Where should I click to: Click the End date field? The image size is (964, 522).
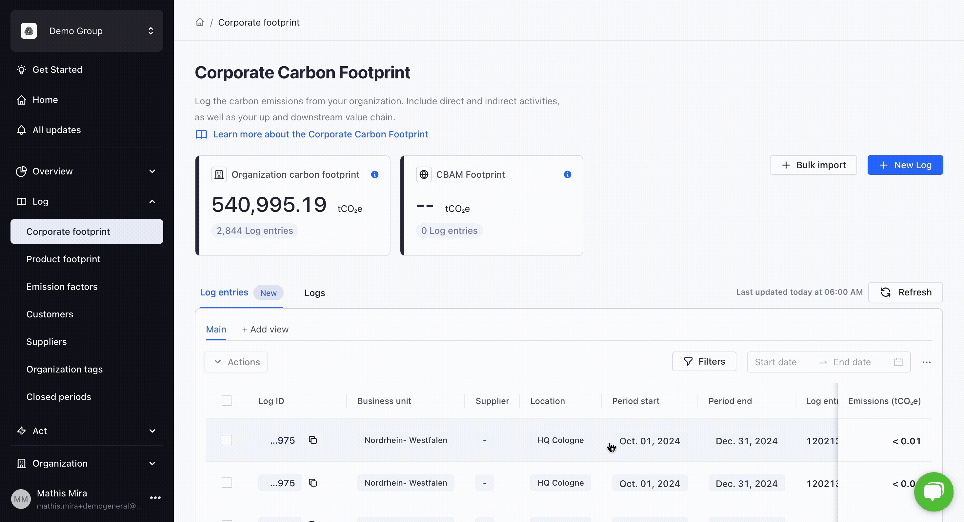(852, 362)
